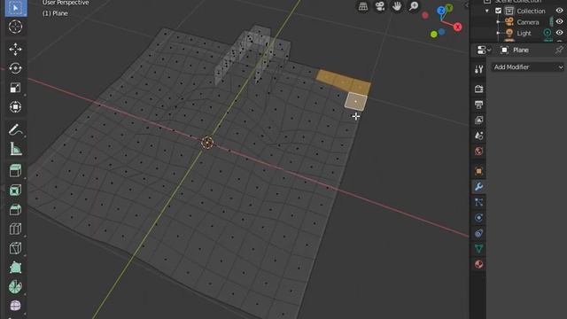
Task: Click the green Y axis gizmo
Action: coord(449,8)
